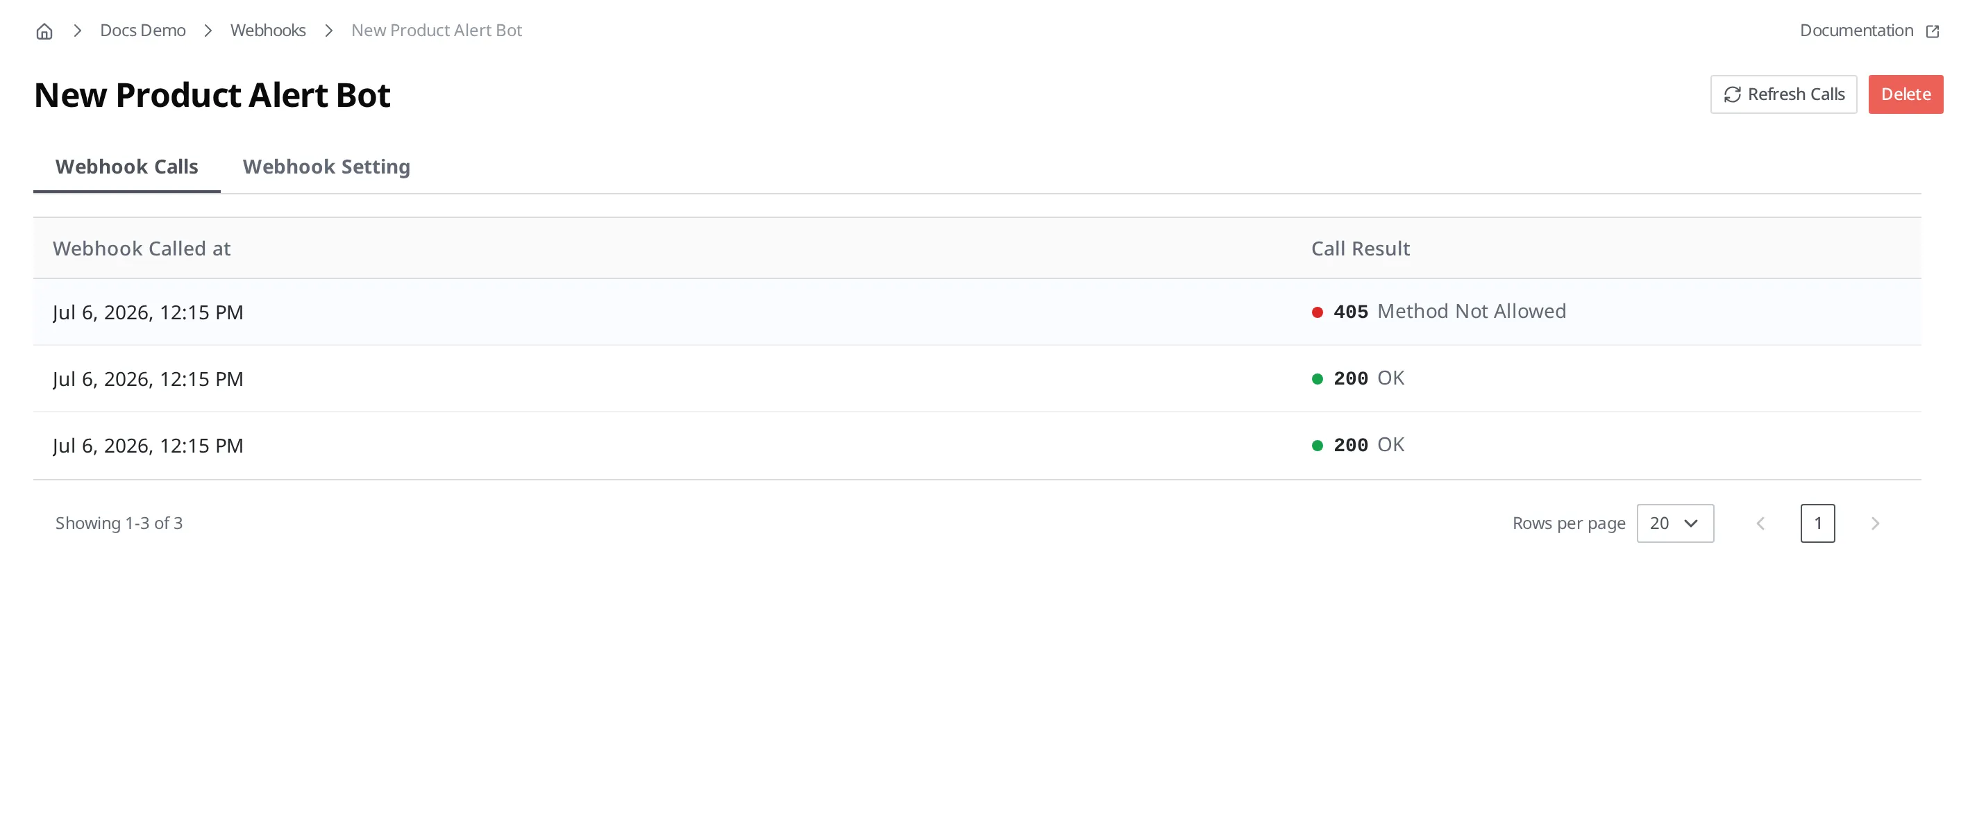Go to previous page arrow
The width and height of the screenshot is (1977, 833).
pyautogui.click(x=1760, y=523)
